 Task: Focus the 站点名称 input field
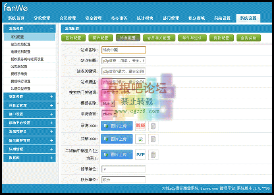(124, 50)
